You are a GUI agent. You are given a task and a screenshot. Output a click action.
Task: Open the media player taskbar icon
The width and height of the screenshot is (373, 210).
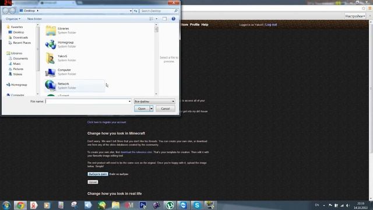tap(47, 205)
